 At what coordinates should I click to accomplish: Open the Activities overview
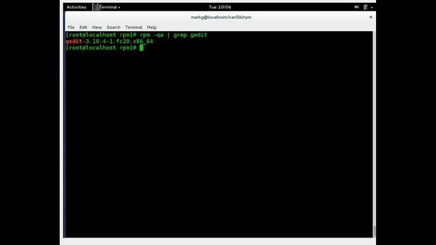(76, 7)
